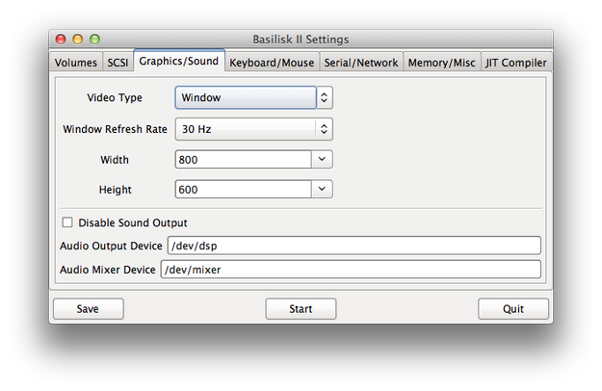
Task: Switch to the Serial/Network tab
Action: click(361, 63)
